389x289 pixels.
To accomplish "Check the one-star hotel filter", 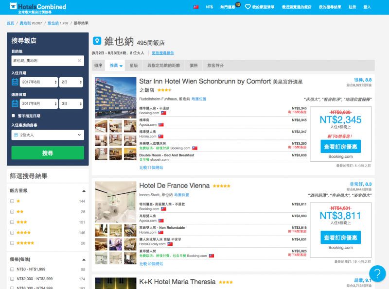I will point(12,201).
